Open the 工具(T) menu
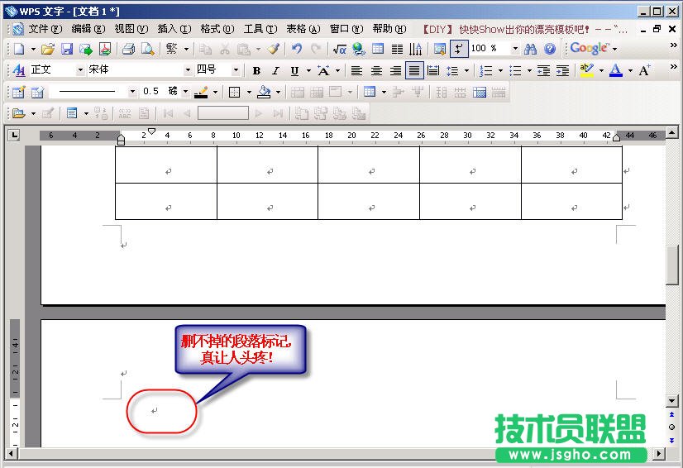The width and height of the screenshot is (683, 468). [x=260, y=29]
